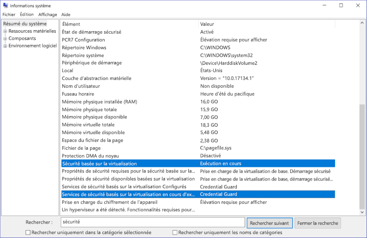Click the Fermer la recherche button
The image size is (367, 238).
point(318,223)
